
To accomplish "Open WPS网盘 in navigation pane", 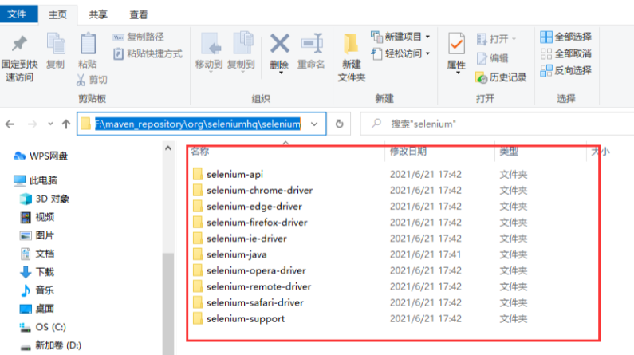I will pos(41,156).
